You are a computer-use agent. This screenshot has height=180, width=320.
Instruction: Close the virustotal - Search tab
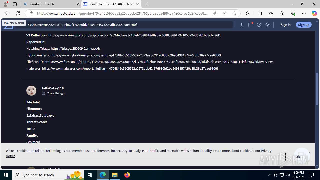tap(78, 4)
